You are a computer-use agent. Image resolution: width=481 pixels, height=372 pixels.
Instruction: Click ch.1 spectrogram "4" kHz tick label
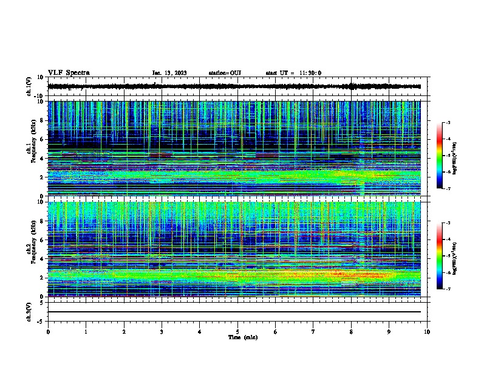43,159
